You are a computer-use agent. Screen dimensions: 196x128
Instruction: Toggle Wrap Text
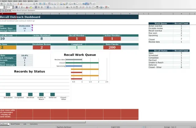(x=54, y=7)
